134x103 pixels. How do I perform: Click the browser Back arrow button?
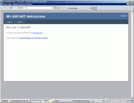click(3, 8)
